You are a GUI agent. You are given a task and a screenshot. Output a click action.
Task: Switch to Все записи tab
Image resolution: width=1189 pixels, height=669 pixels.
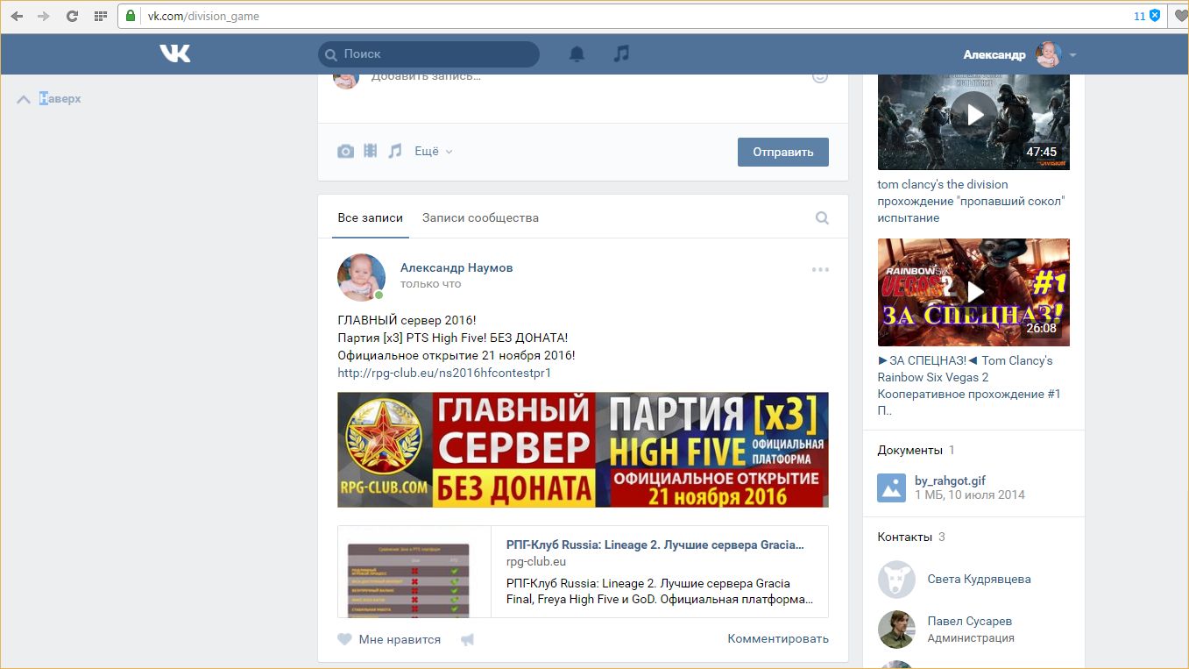click(371, 217)
